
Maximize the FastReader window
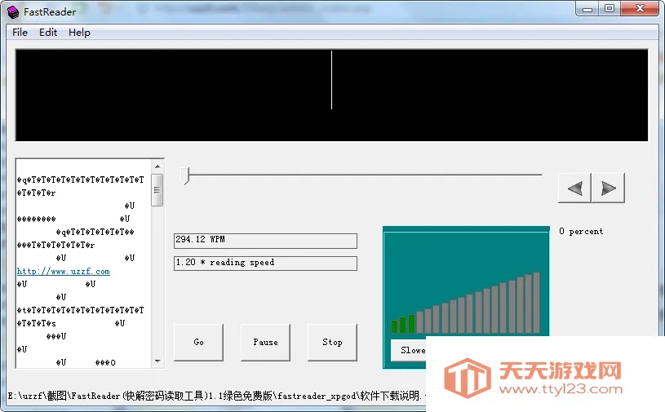point(610,9)
